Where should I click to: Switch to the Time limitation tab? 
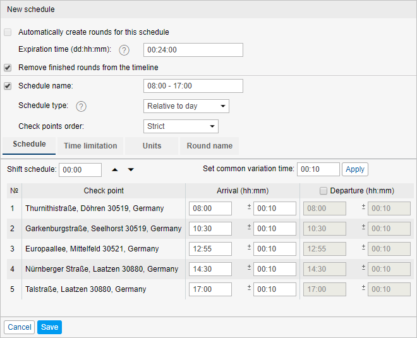(90, 146)
